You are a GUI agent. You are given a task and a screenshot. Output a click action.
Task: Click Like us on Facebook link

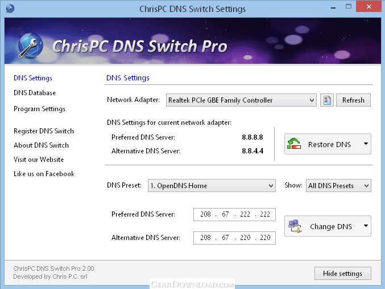(x=44, y=174)
